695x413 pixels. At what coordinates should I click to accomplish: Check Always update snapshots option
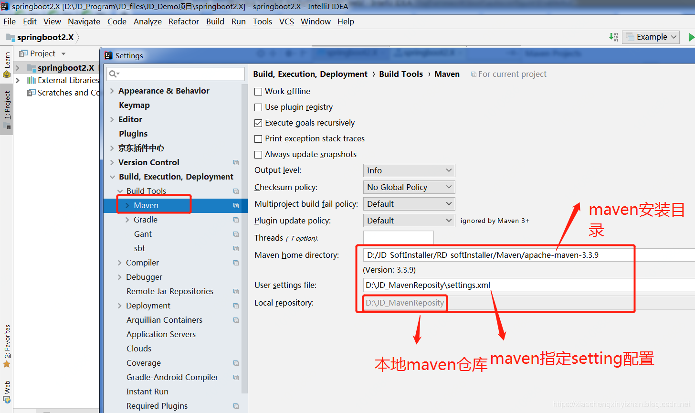[258, 155]
